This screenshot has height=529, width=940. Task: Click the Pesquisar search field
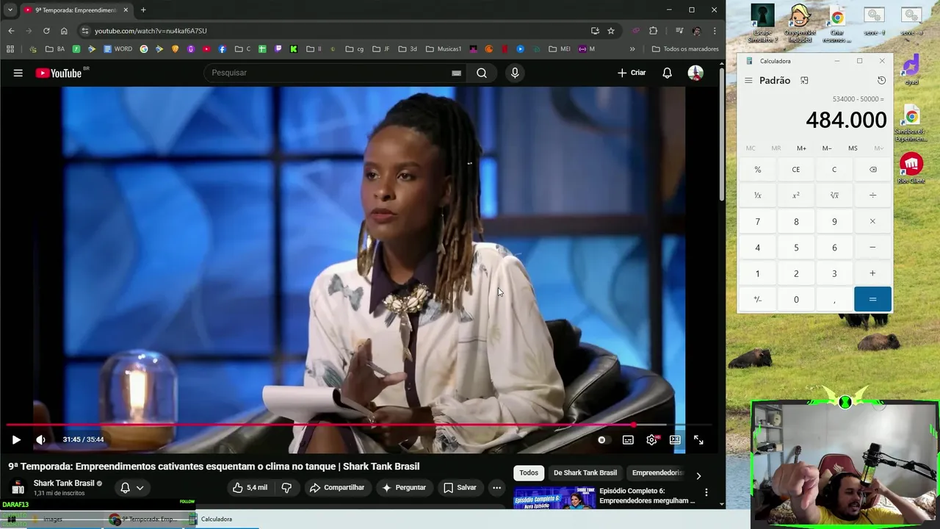pyautogui.click(x=327, y=73)
